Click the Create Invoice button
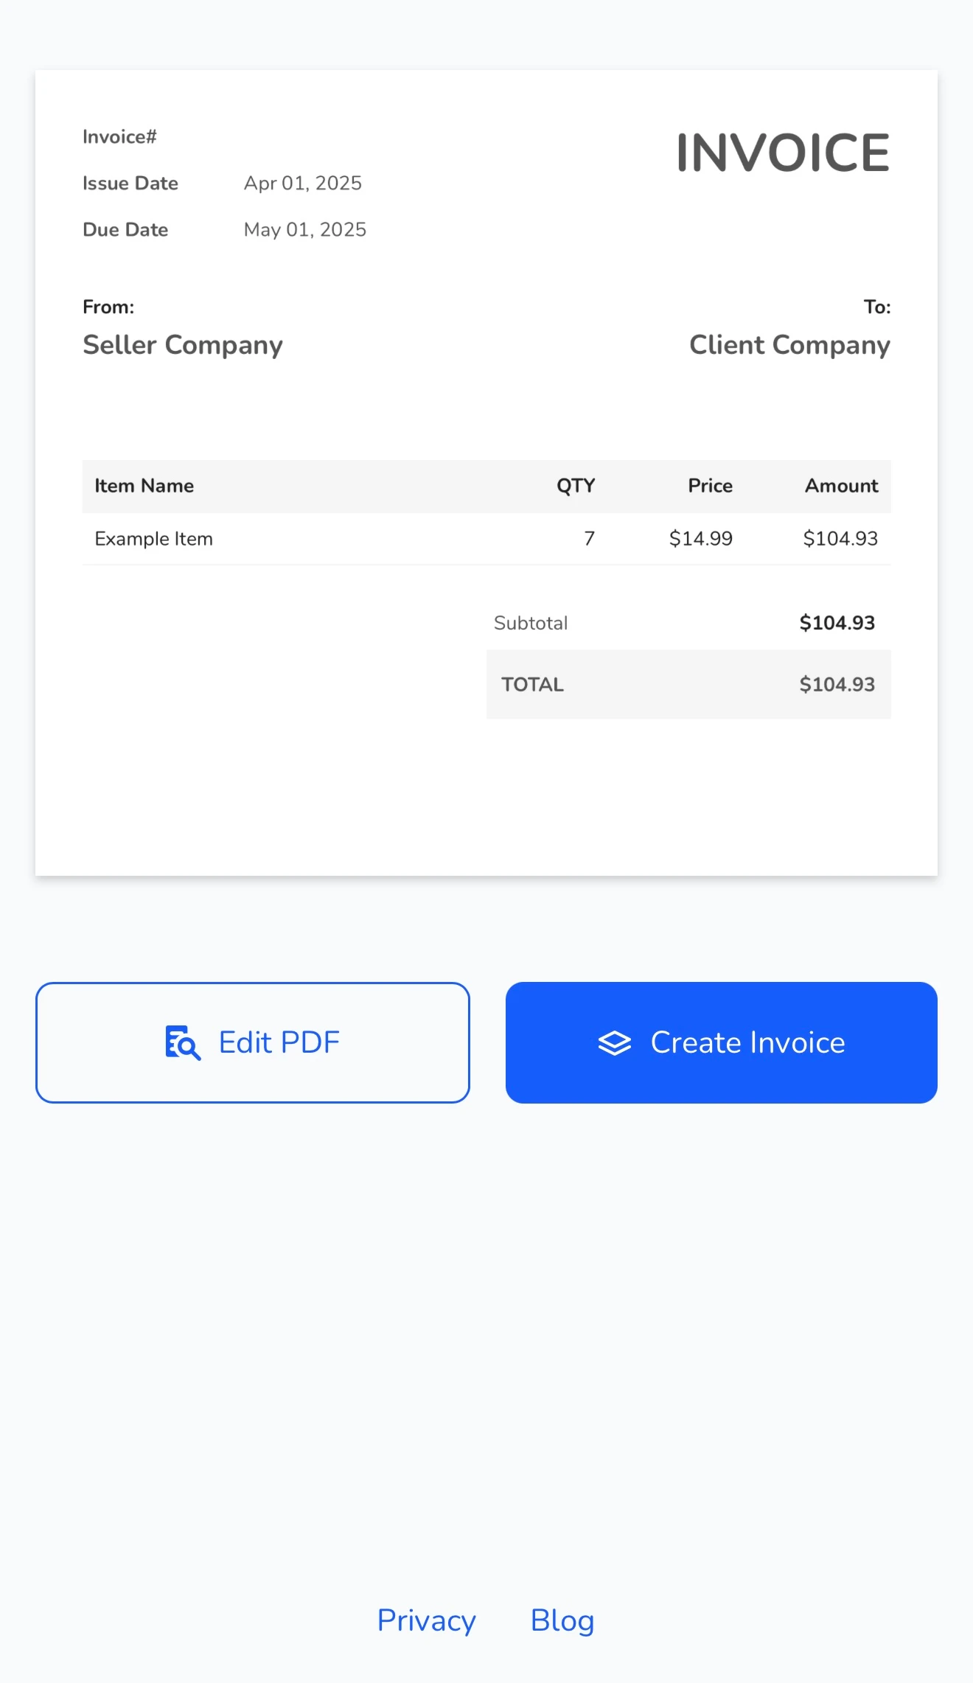The height and width of the screenshot is (1683, 973). (722, 1042)
